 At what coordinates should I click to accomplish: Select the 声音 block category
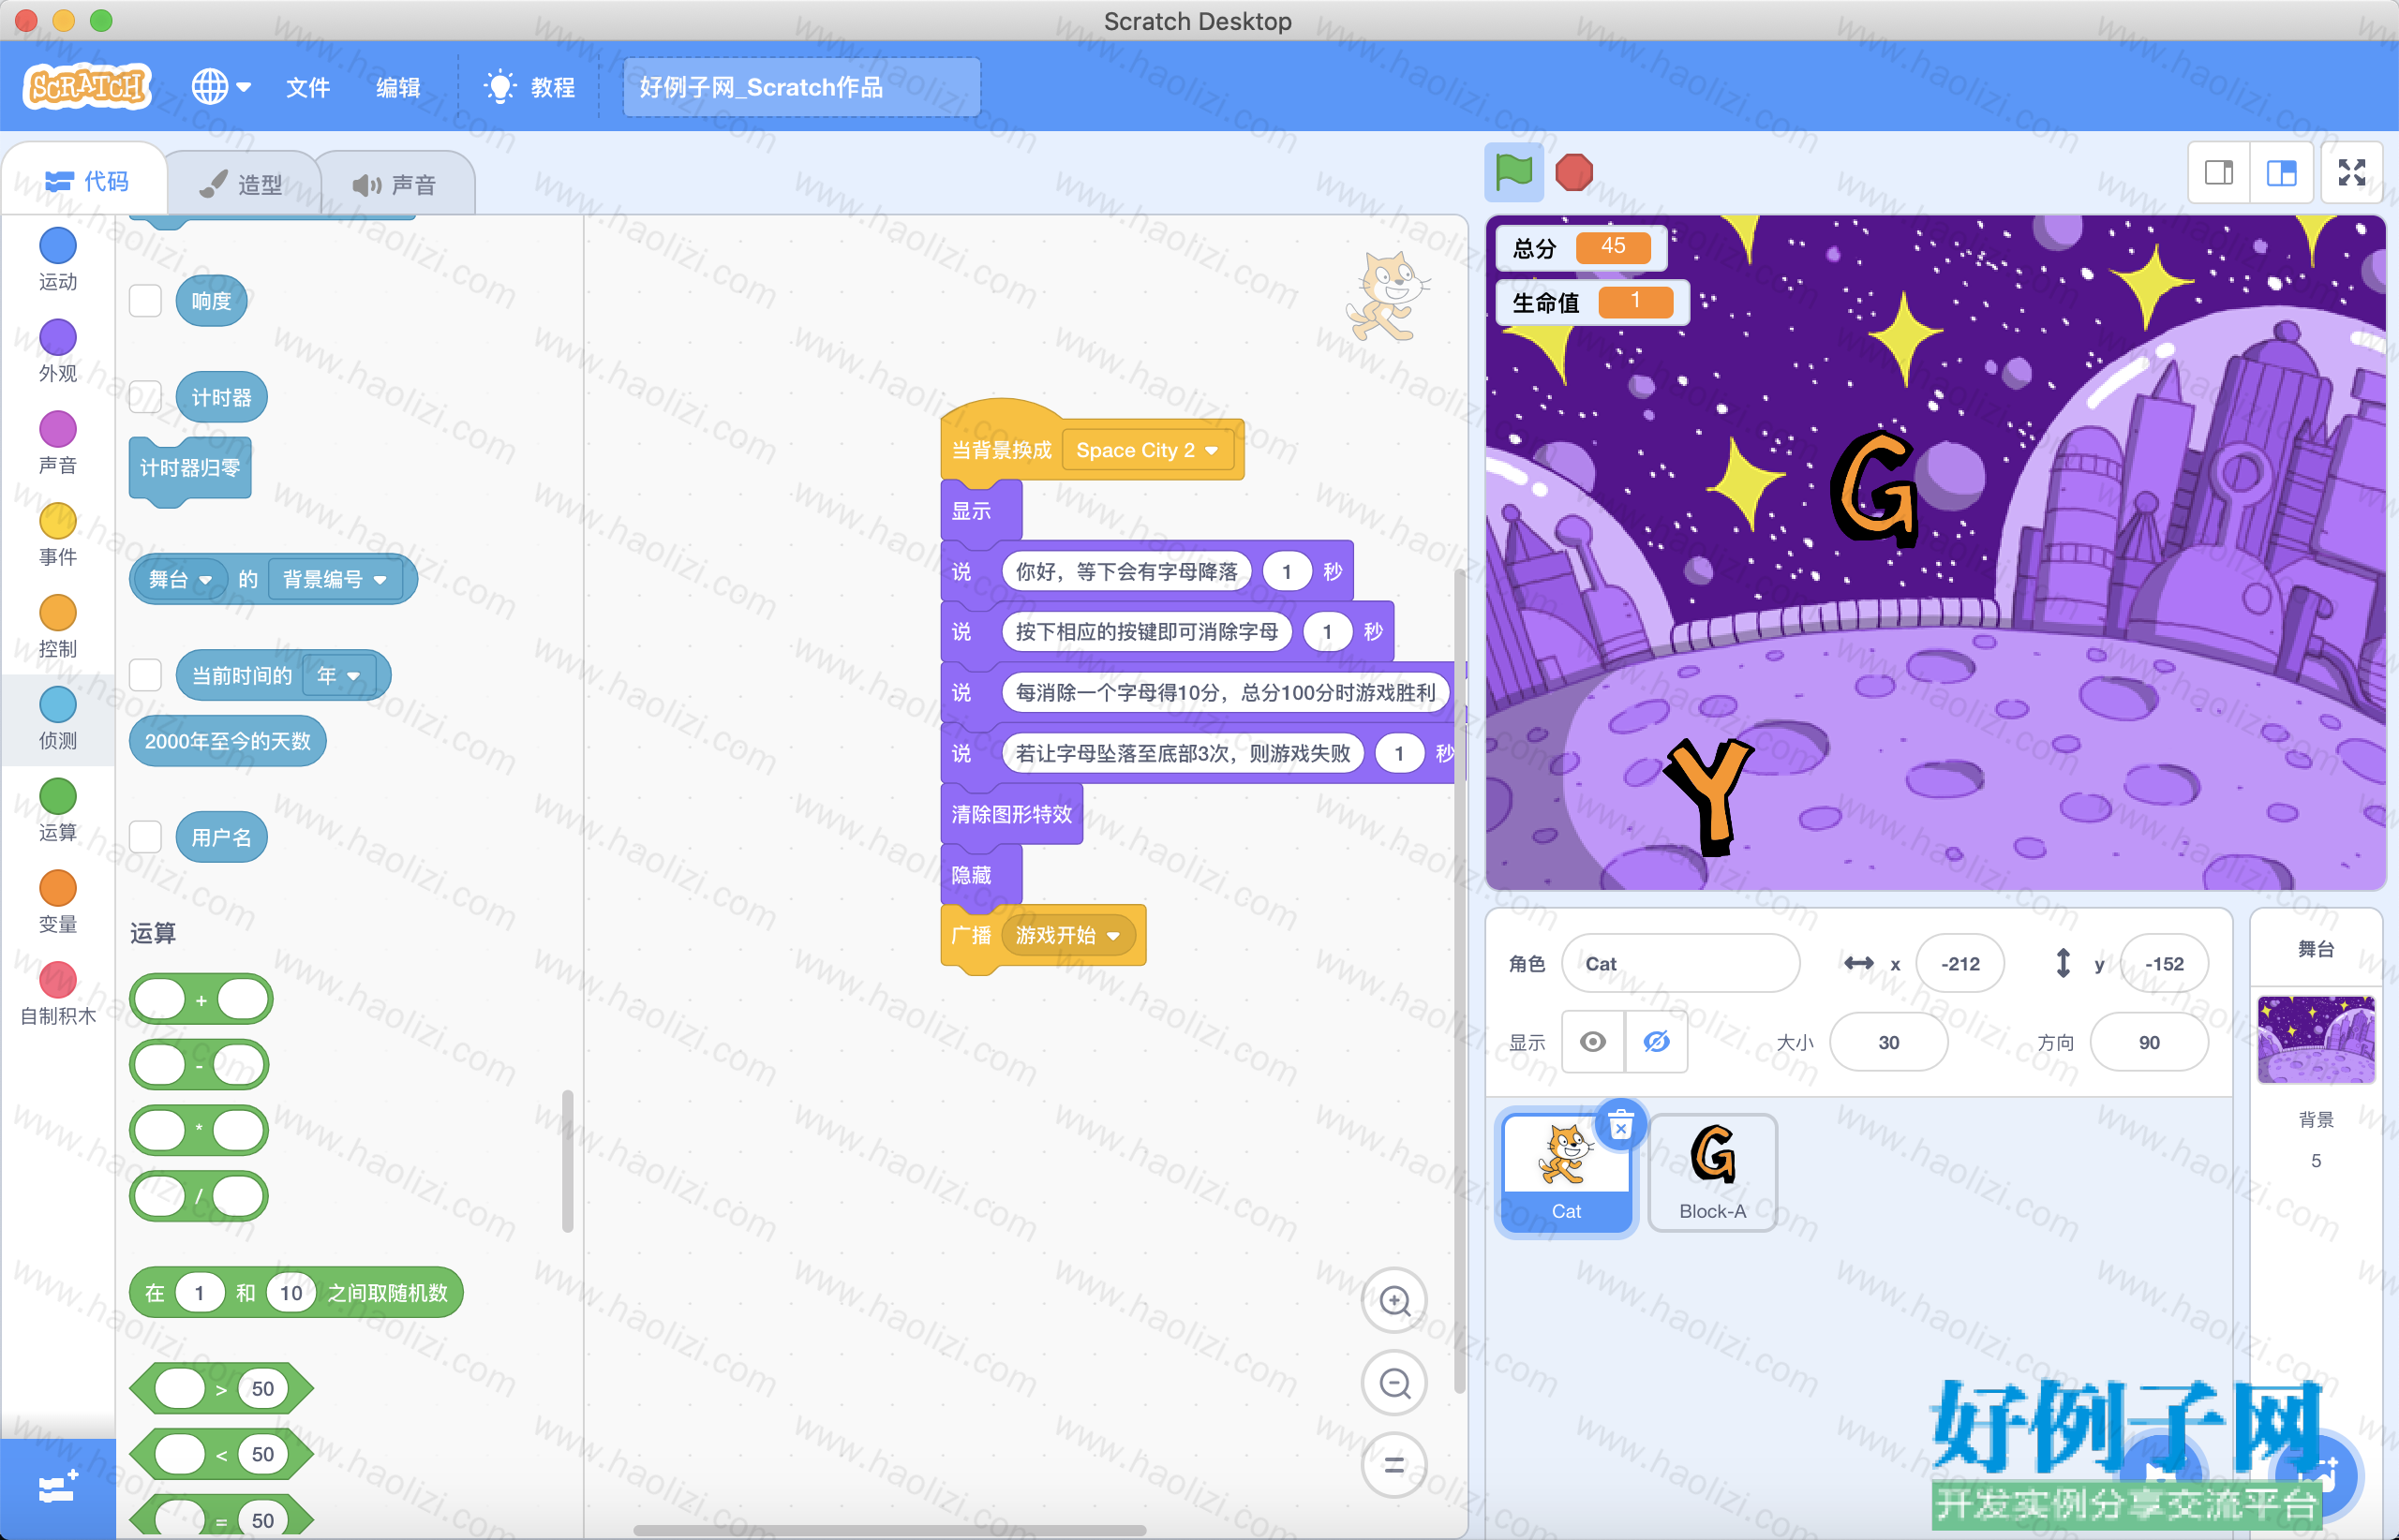point(58,443)
